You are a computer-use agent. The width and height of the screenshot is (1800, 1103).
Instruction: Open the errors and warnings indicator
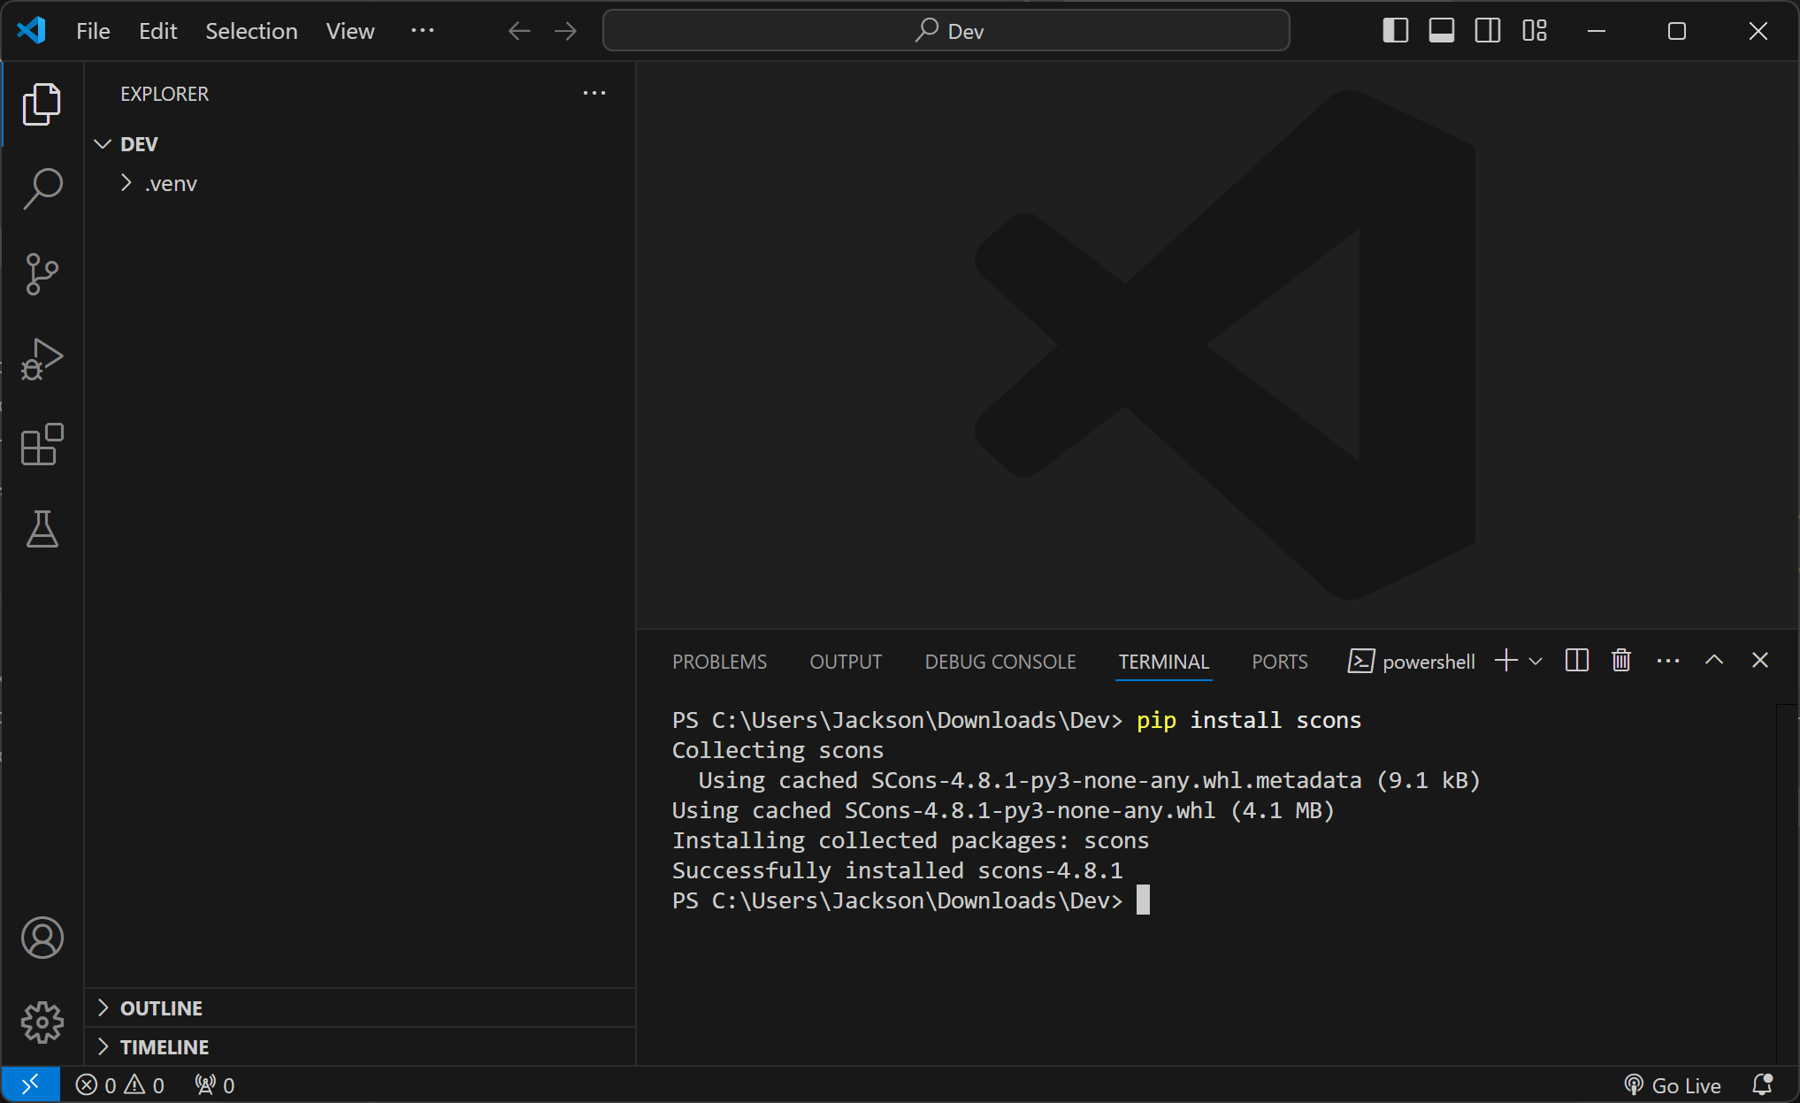[x=120, y=1085]
